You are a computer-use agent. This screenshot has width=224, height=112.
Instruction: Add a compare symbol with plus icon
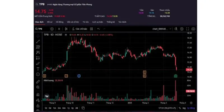tap(52, 29)
